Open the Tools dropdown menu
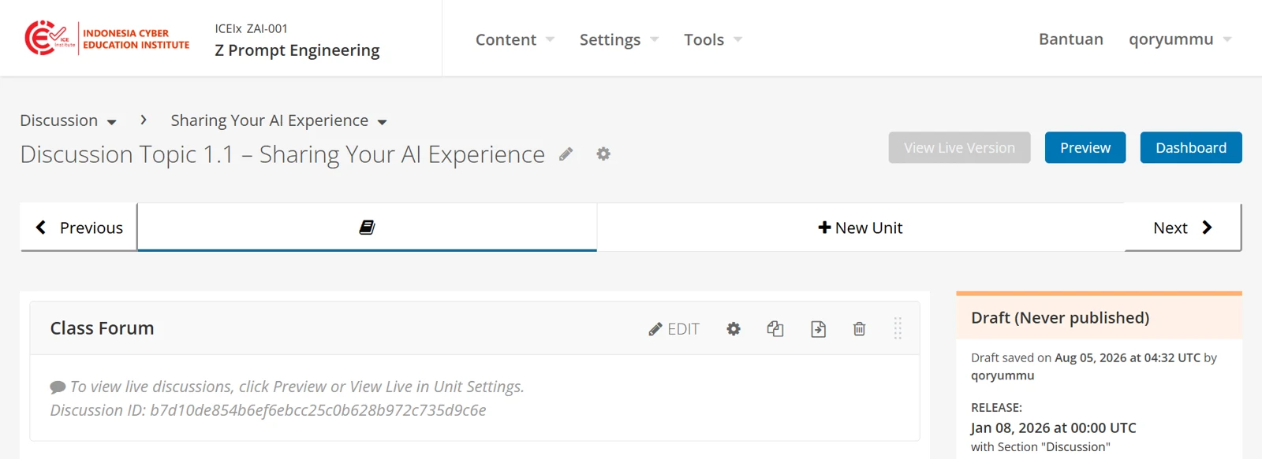This screenshot has height=459, width=1262. tap(713, 39)
